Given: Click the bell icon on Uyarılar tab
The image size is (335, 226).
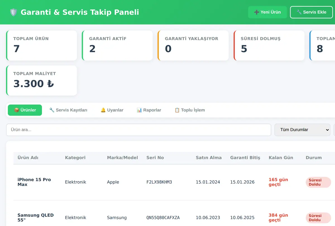Looking at the screenshot, I should click(x=103, y=110).
